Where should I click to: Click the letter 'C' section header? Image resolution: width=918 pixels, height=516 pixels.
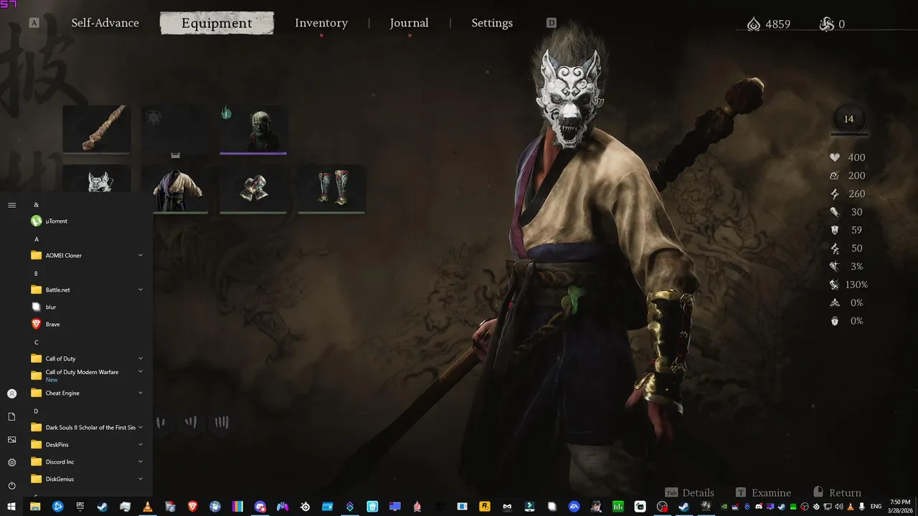(37, 342)
